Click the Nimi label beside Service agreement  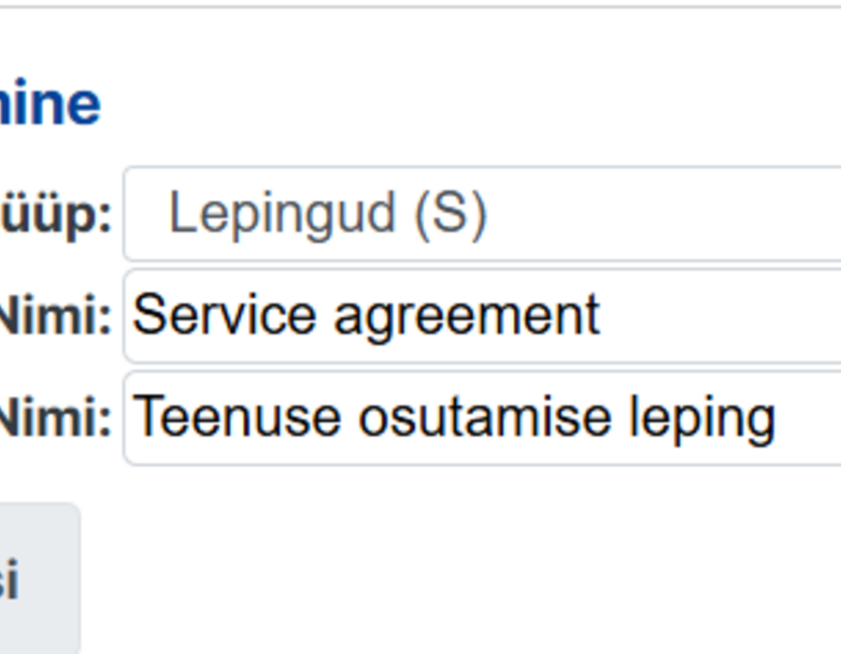tap(55, 317)
